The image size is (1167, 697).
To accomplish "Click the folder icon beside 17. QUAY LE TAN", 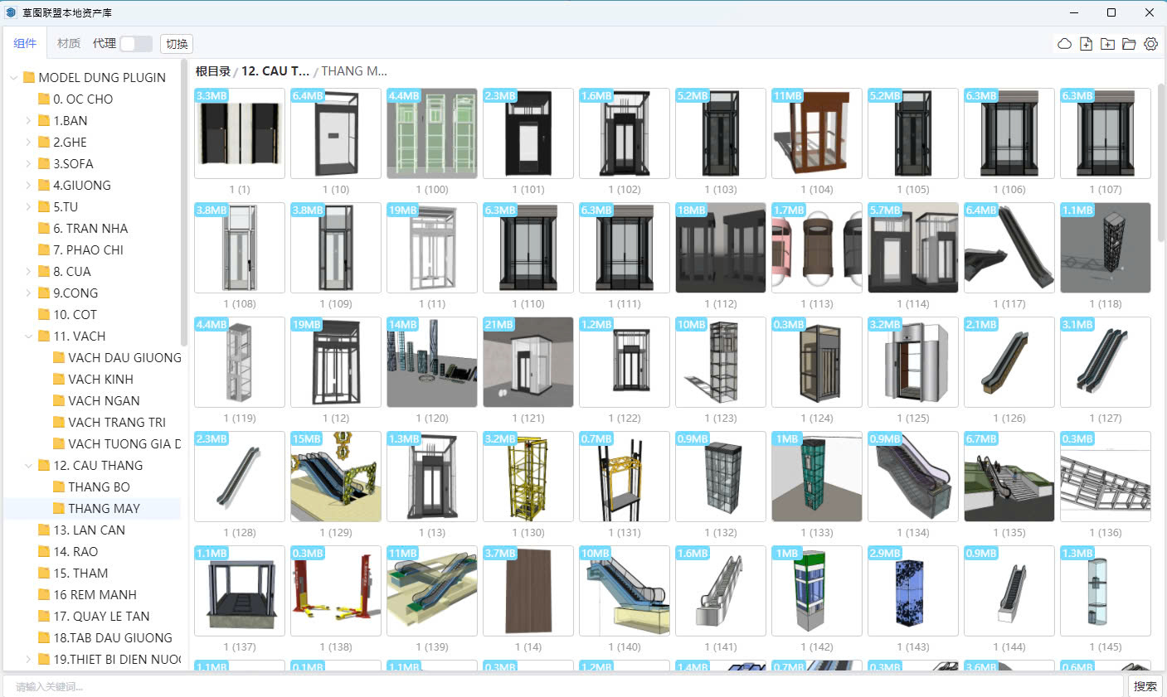I will (x=44, y=616).
